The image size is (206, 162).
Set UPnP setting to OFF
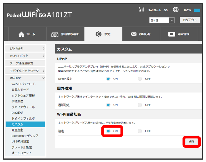[x=140, y=79]
